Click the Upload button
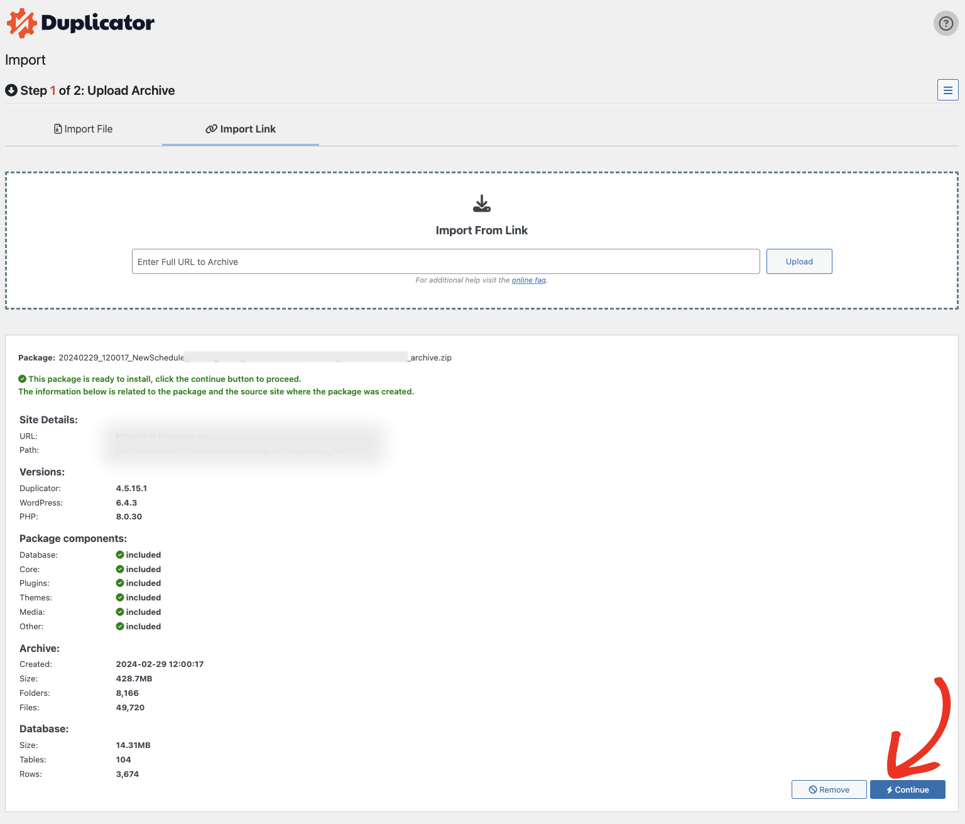 click(799, 261)
